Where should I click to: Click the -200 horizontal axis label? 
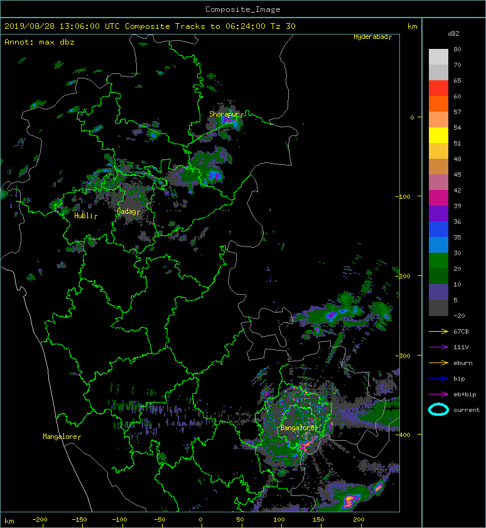[x=40, y=520]
